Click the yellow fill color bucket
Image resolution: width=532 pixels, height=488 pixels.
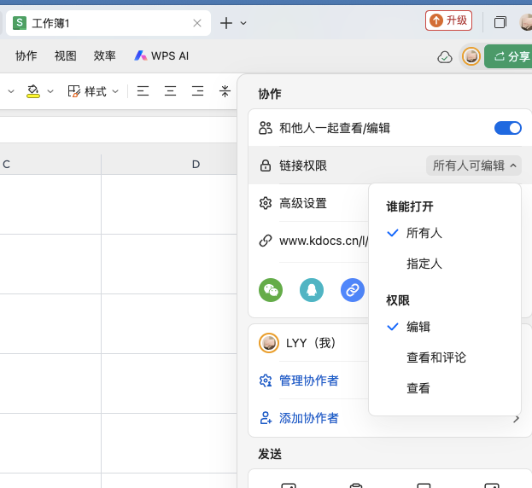pos(33,91)
